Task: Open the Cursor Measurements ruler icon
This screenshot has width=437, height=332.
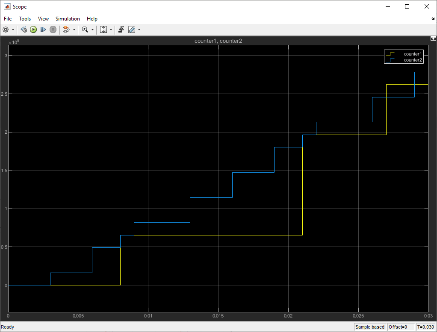Action: coord(132,29)
